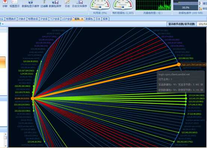The height and width of the screenshot is (148, 207).
Task: Click the 每秒数据包 packets-per-second gauge
Action: pos(123,5)
